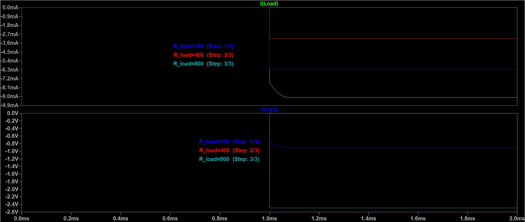Click the -2.6V axis label
This screenshot has width=525, height=222.
tap(12, 212)
